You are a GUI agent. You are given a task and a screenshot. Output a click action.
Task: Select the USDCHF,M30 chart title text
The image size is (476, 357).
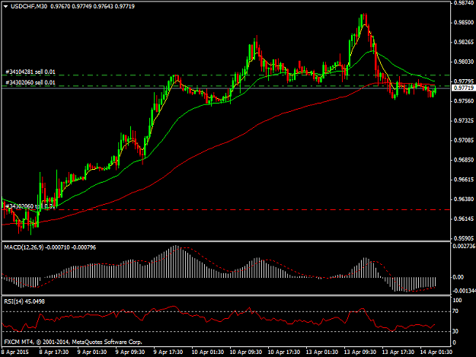(29, 6)
